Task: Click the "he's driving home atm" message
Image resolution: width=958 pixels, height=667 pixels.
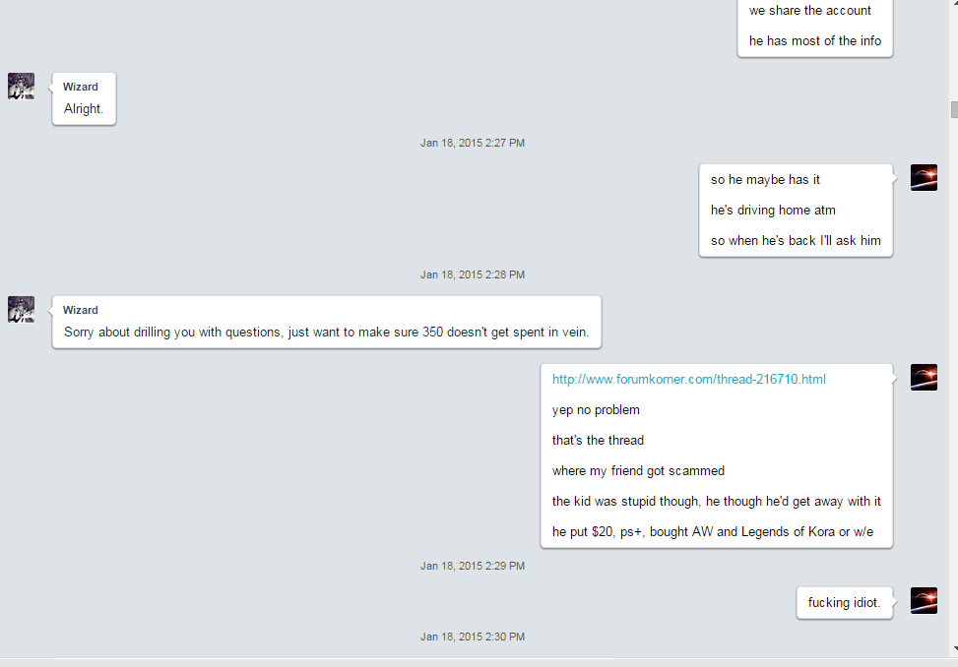Action: pos(773,210)
